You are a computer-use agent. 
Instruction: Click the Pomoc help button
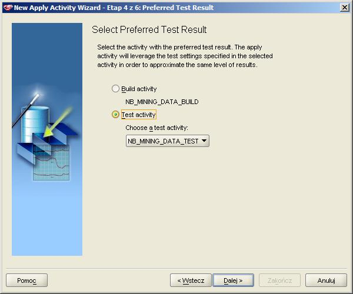[27, 280]
